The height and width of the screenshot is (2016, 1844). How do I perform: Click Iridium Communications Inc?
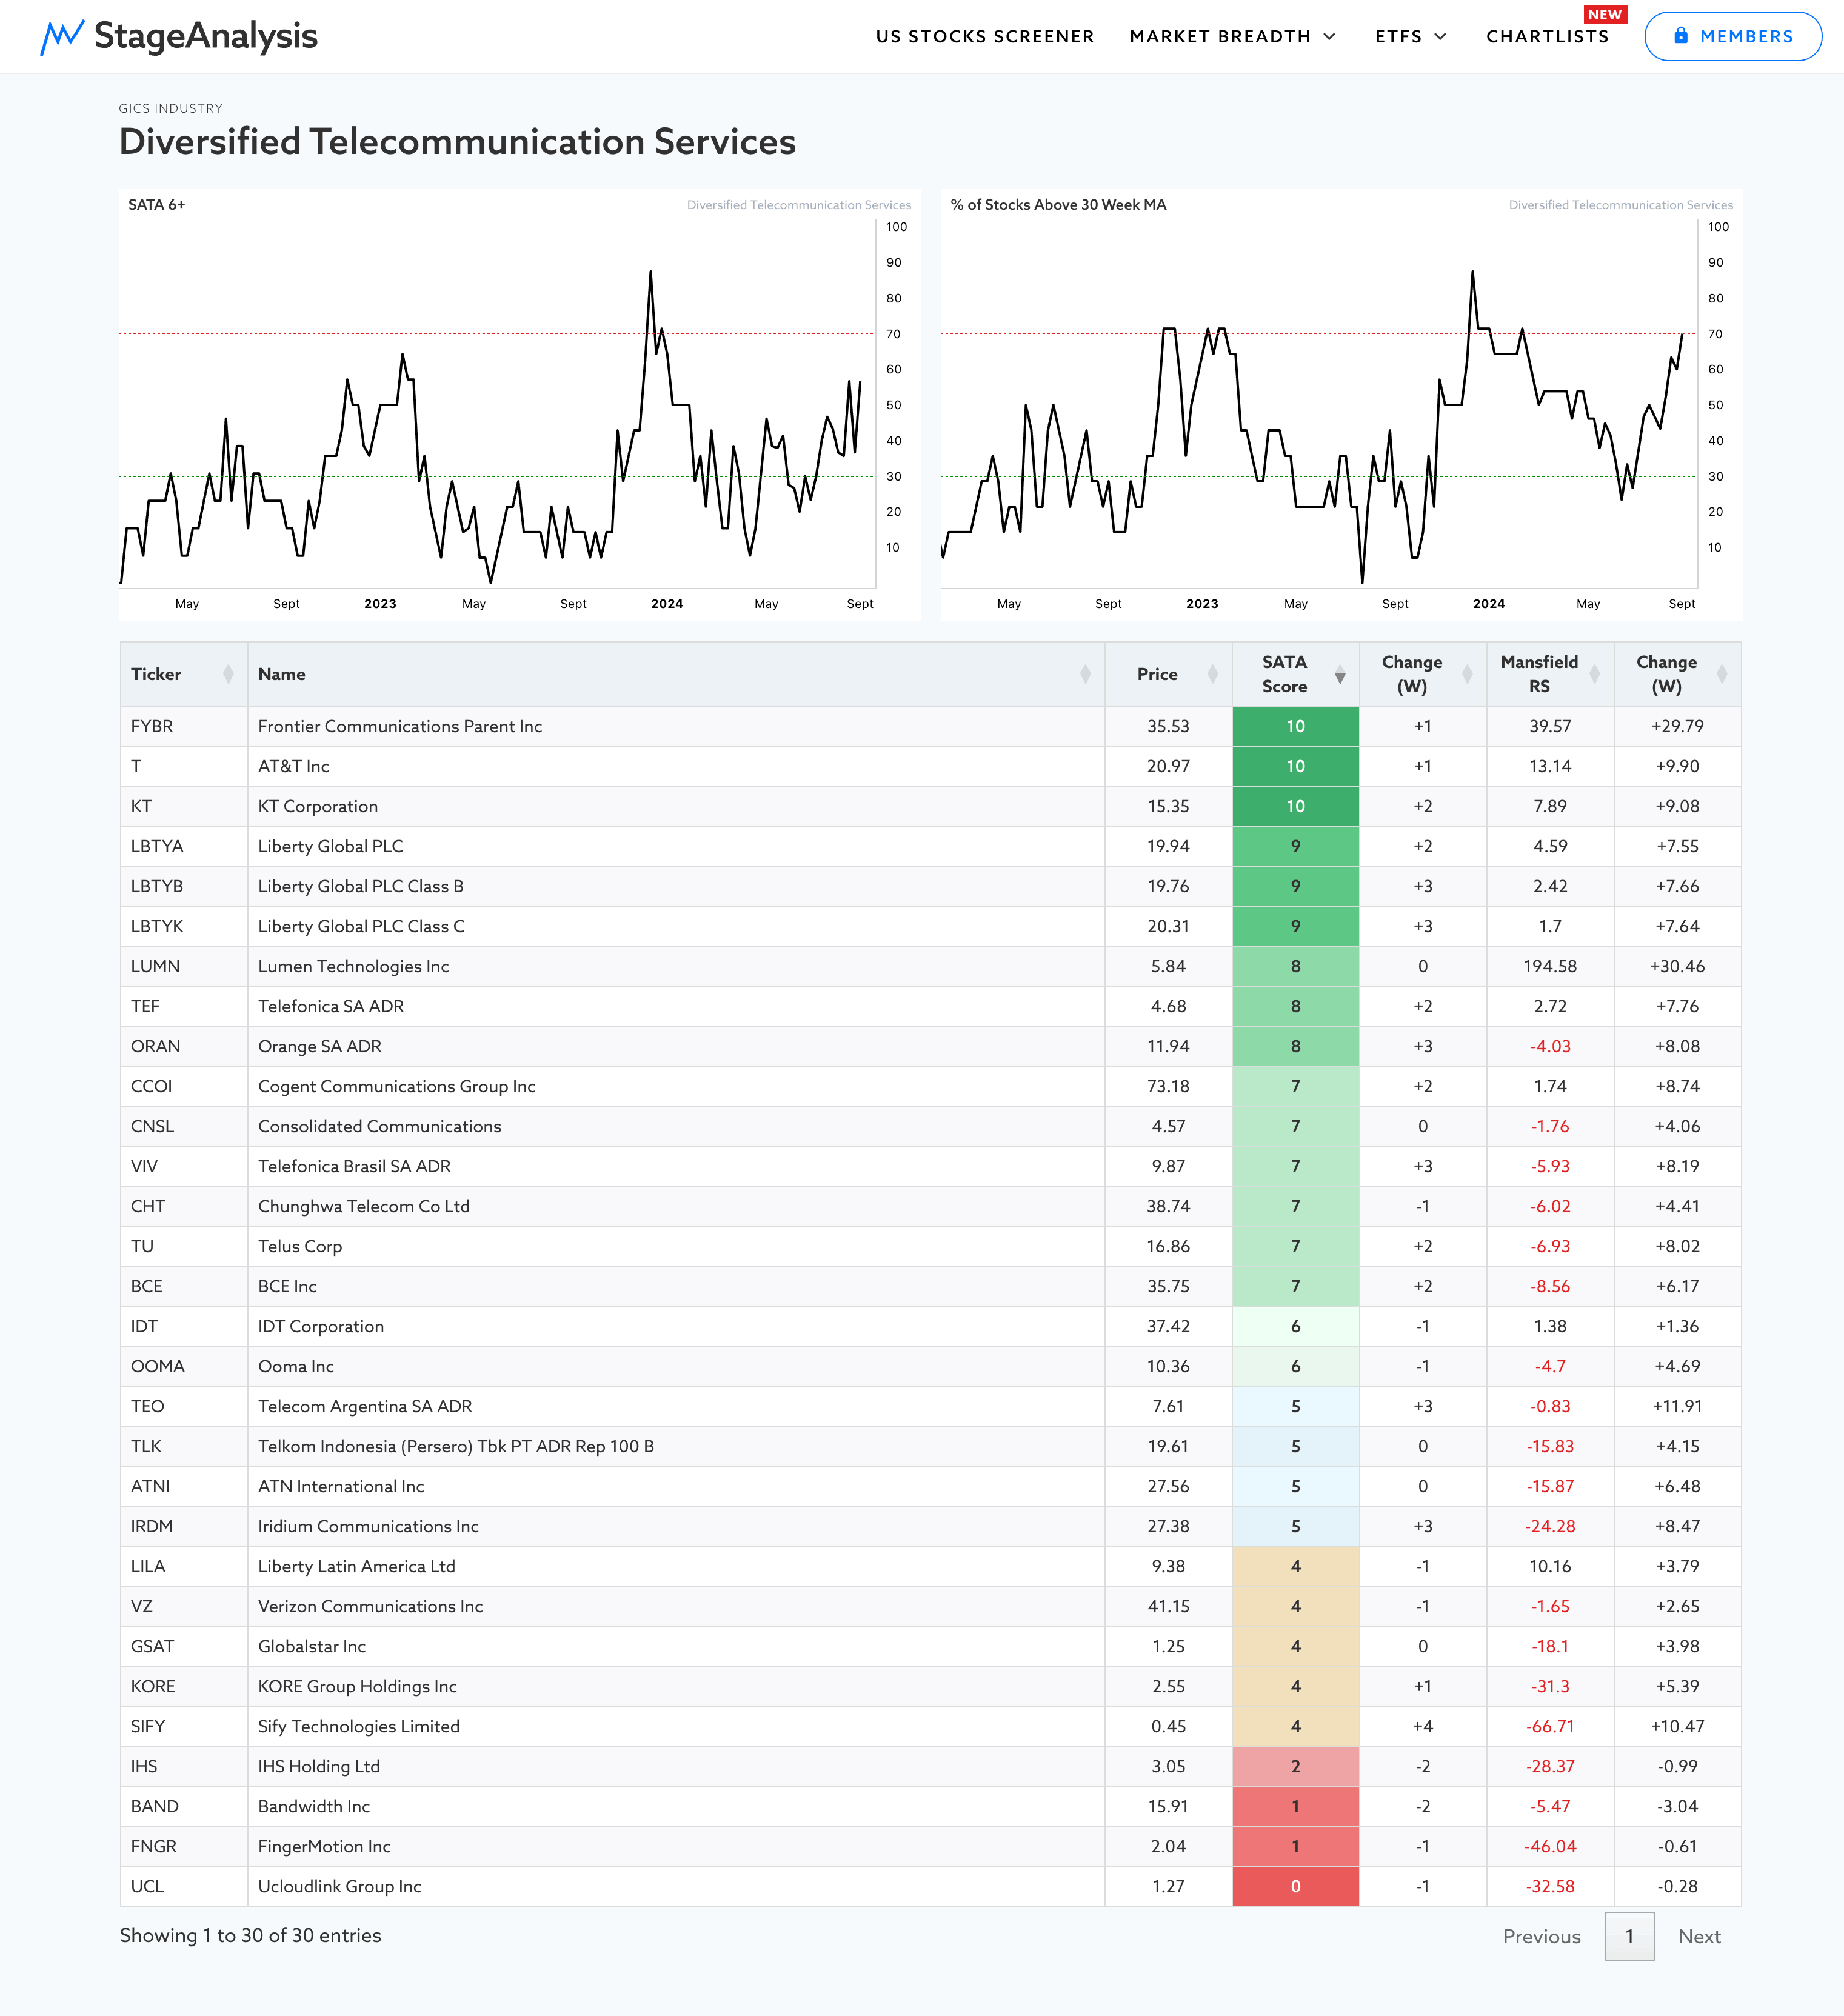(368, 1526)
